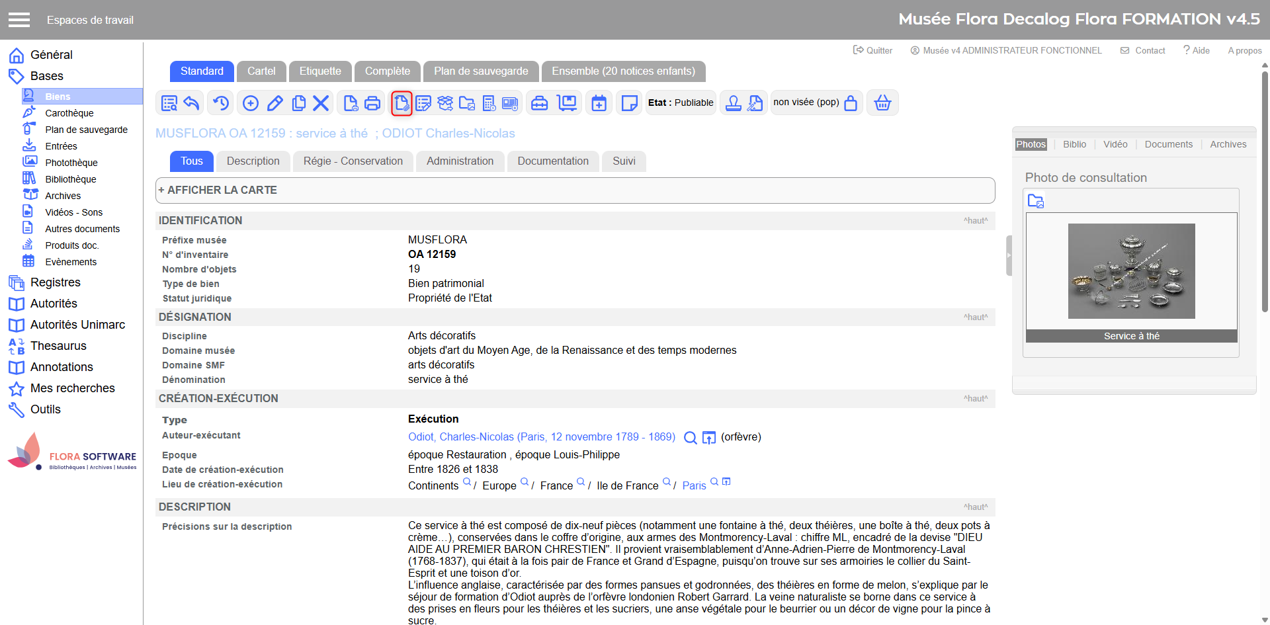Click the history clock icon
Screen dimensions: 1270x625
(221, 103)
